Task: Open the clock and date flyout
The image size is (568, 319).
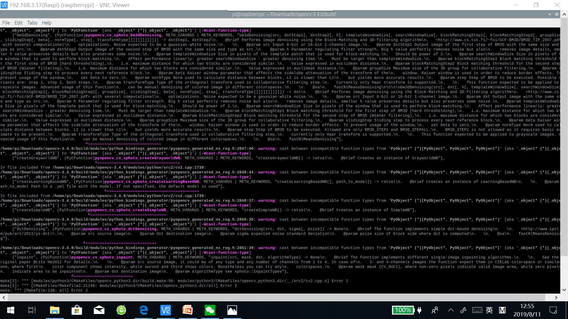Action: 527,310
